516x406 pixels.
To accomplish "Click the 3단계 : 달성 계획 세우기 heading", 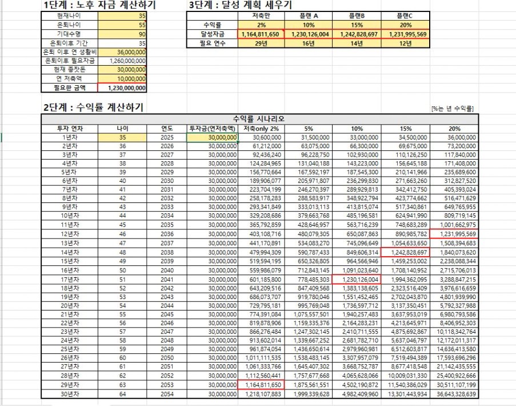I will (x=241, y=5).
